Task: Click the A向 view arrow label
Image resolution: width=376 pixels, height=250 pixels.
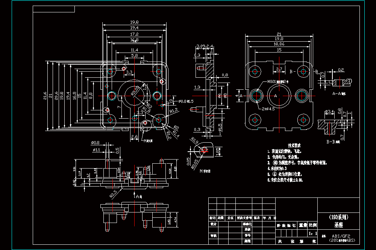Action: click(139, 196)
